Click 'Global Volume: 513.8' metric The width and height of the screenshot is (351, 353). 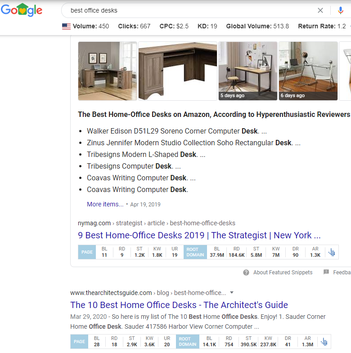point(257,27)
